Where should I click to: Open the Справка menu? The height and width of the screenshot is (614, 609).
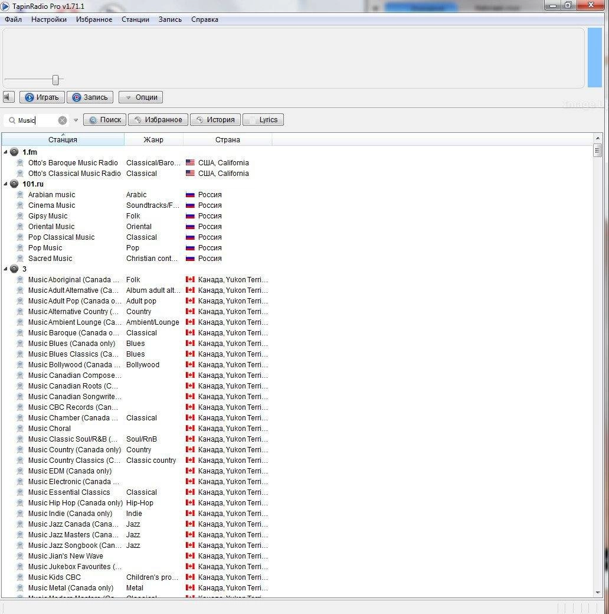(204, 19)
